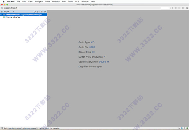The width and height of the screenshot is (189, 130).
Task: Open the Help menu
Action: [93, 2]
